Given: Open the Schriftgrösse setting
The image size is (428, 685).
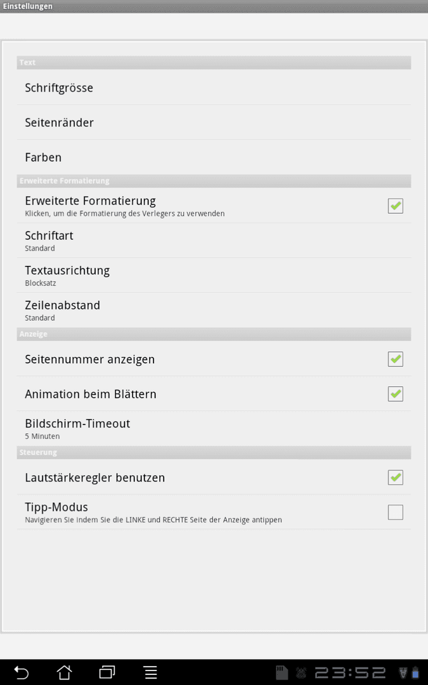Looking at the screenshot, I should [214, 88].
